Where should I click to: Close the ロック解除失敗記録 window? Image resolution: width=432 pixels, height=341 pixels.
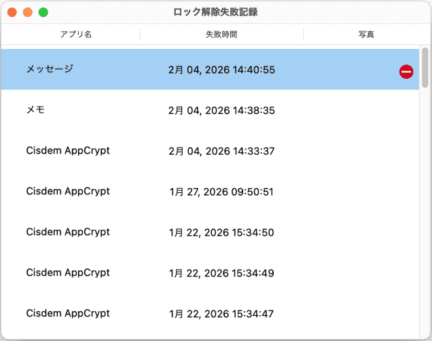point(12,12)
